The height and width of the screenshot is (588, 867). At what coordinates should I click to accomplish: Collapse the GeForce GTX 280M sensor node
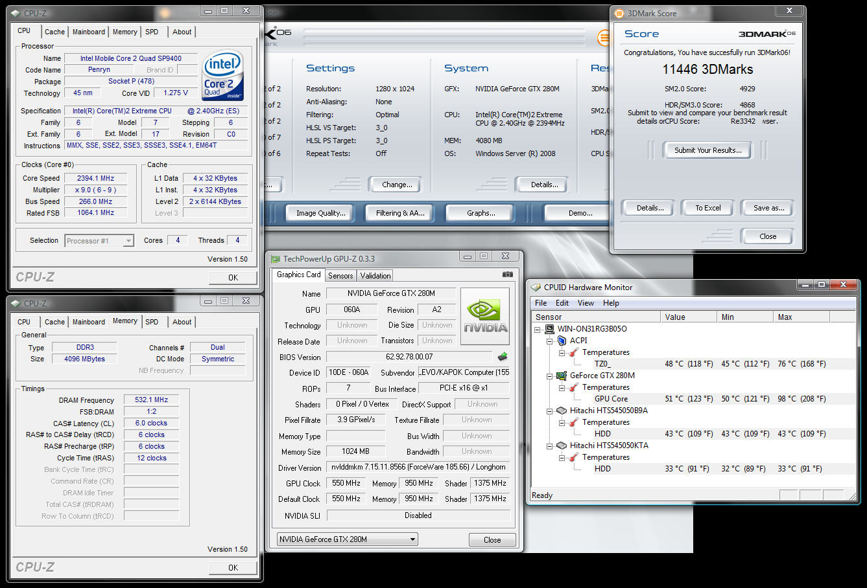pyautogui.click(x=550, y=376)
